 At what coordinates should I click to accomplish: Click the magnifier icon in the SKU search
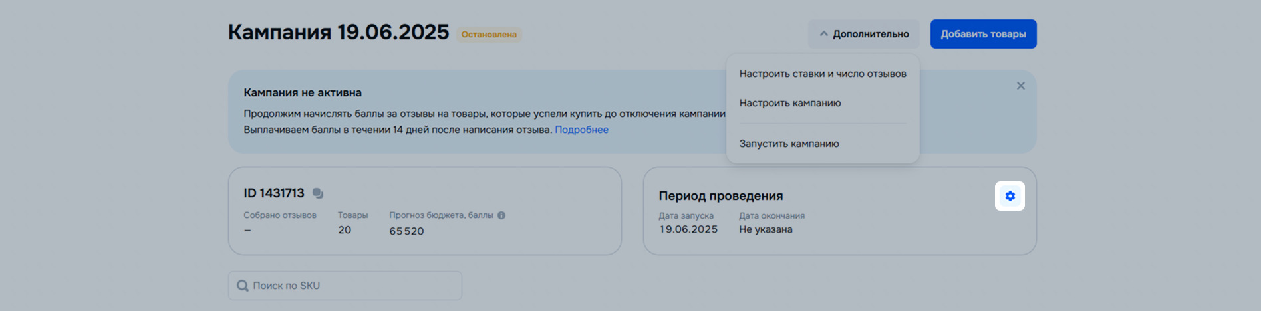tap(243, 286)
